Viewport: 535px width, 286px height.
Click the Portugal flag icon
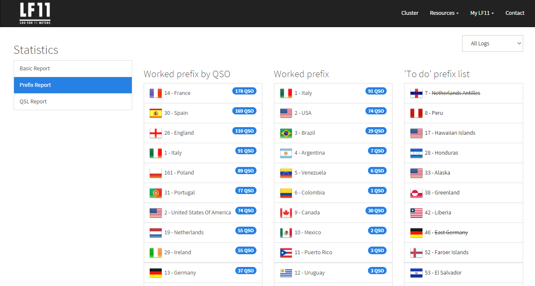point(156,193)
